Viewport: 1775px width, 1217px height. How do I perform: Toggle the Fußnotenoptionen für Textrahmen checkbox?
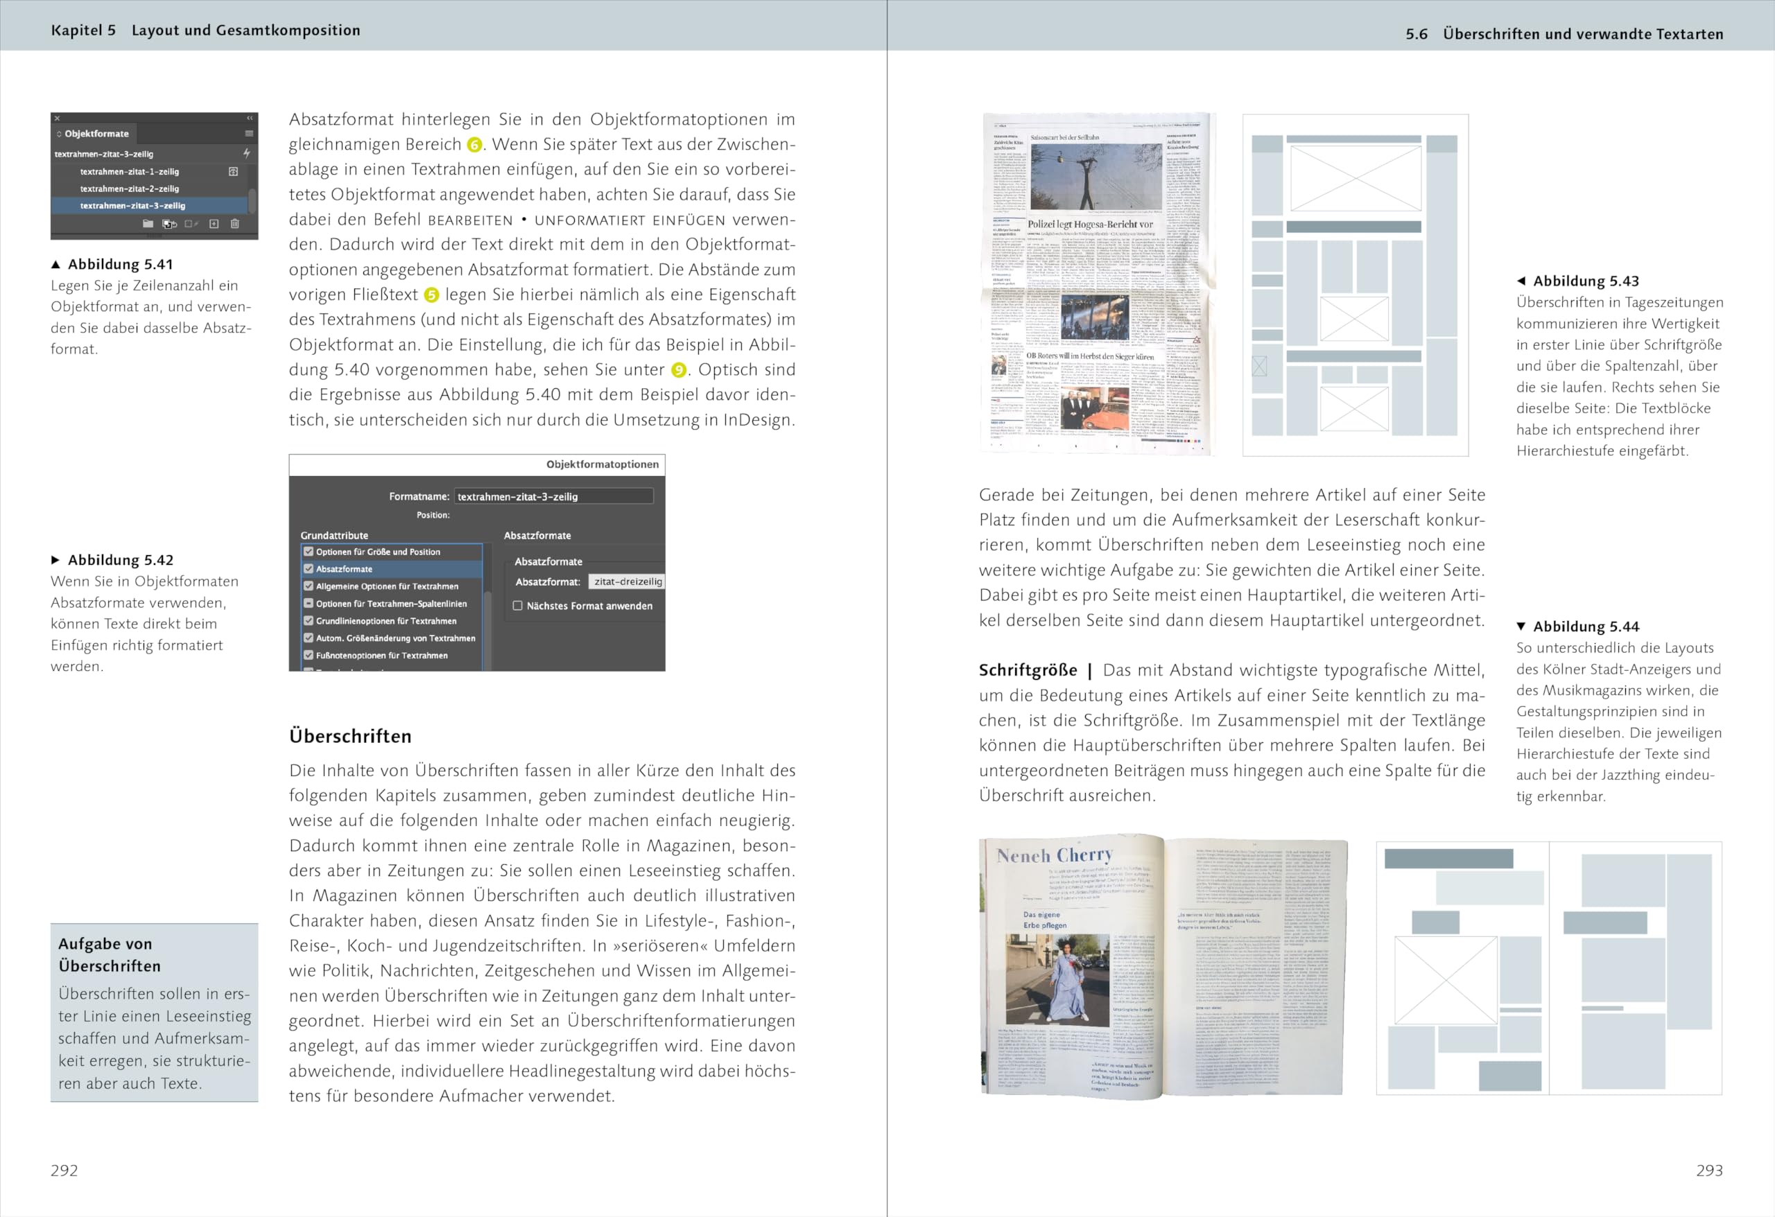pos(309,655)
